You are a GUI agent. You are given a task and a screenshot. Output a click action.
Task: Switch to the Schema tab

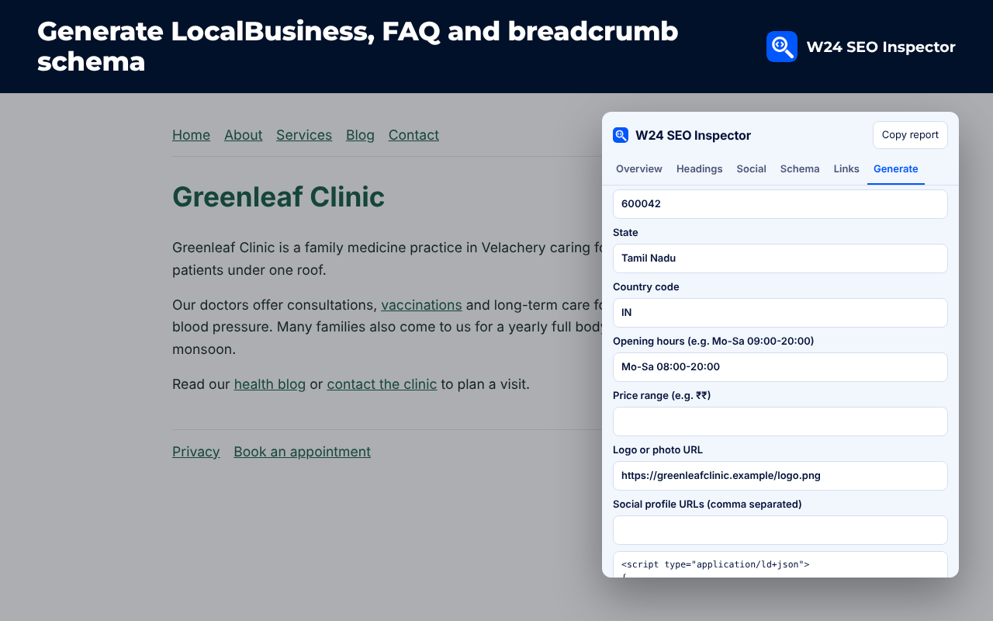coord(800,168)
